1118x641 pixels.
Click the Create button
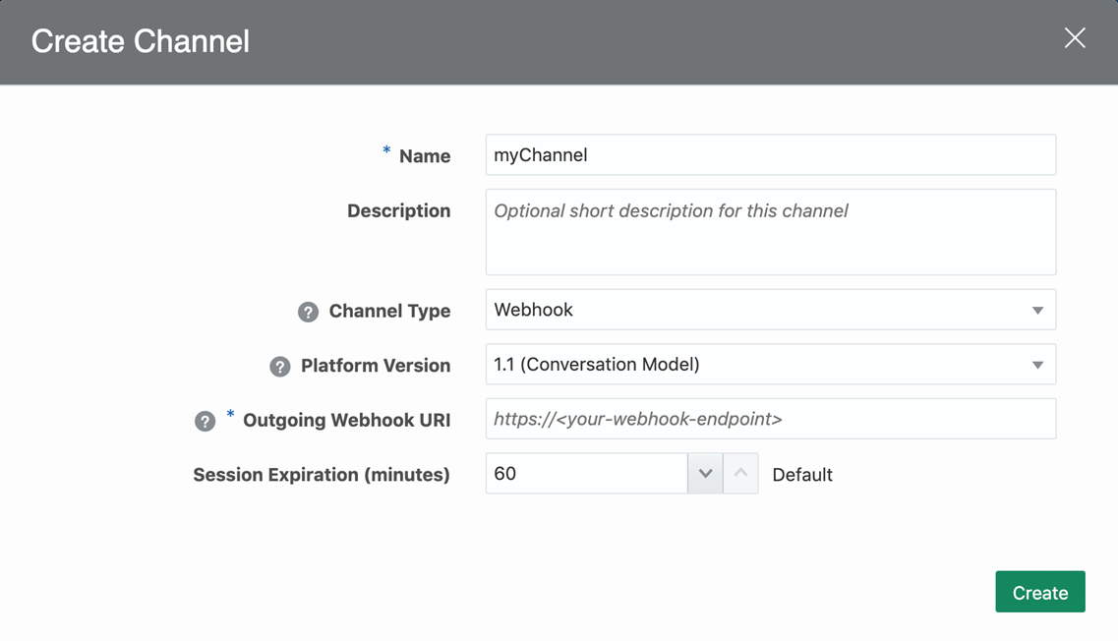1039,592
